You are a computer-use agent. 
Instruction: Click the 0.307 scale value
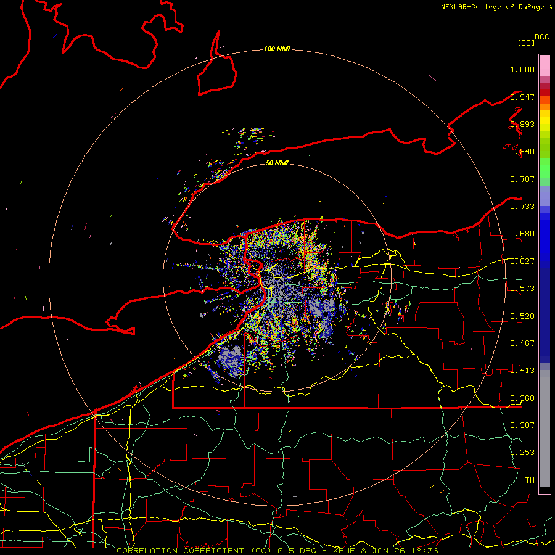522,425
